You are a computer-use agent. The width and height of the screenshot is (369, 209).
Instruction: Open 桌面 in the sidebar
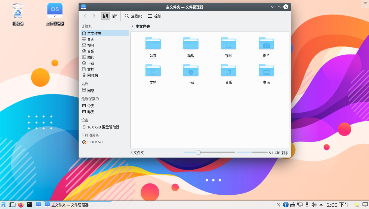(x=105, y=39)
